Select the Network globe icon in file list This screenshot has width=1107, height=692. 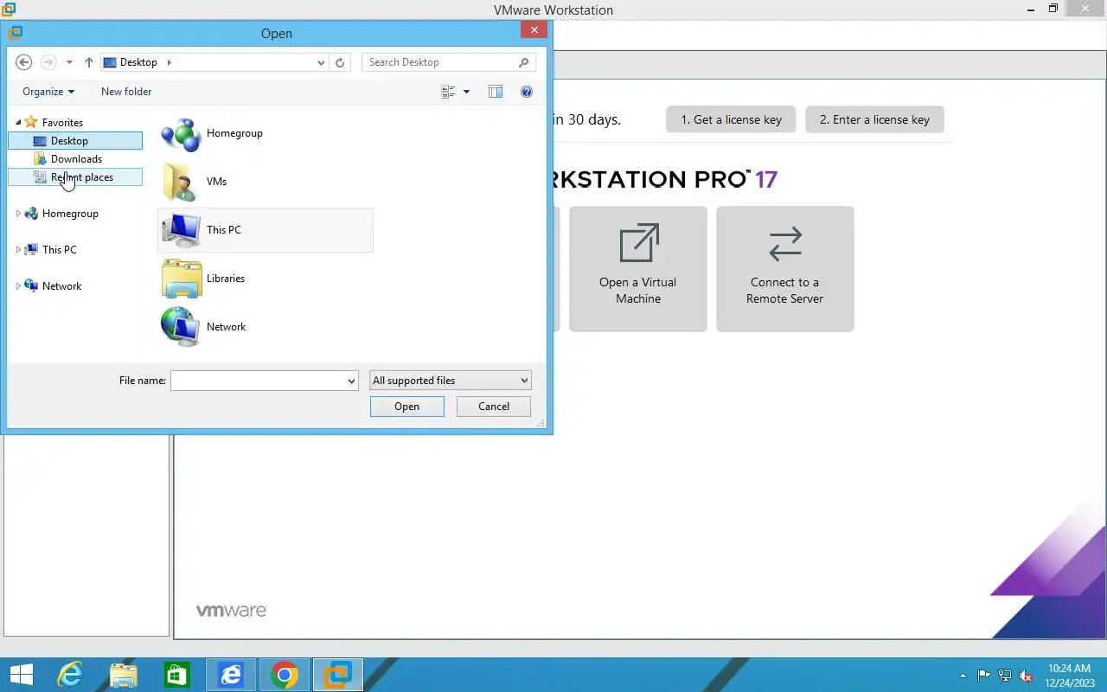click(181, 327)
